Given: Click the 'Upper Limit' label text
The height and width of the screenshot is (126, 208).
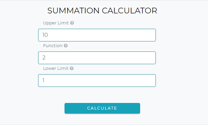Looking at the screenshot, I should [56, 23].
